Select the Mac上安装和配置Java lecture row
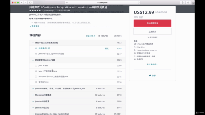The width and height of the screenshot is (205, 115). click(78, 71)
